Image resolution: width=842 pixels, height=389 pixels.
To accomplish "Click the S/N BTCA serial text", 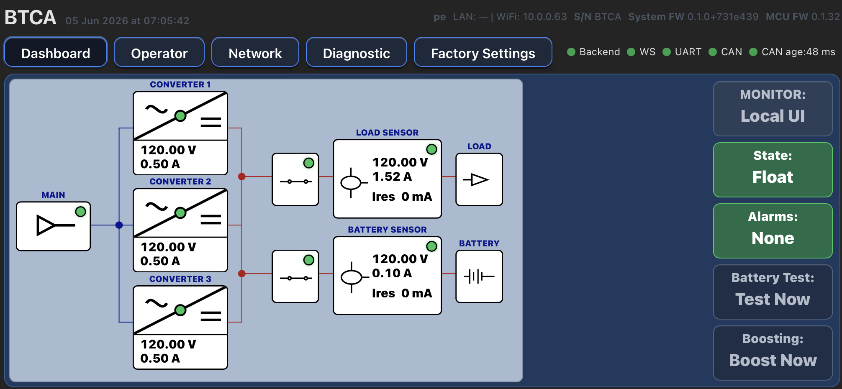I will (598, 17).
